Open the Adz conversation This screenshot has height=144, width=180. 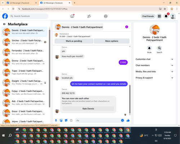click(24, 103)
